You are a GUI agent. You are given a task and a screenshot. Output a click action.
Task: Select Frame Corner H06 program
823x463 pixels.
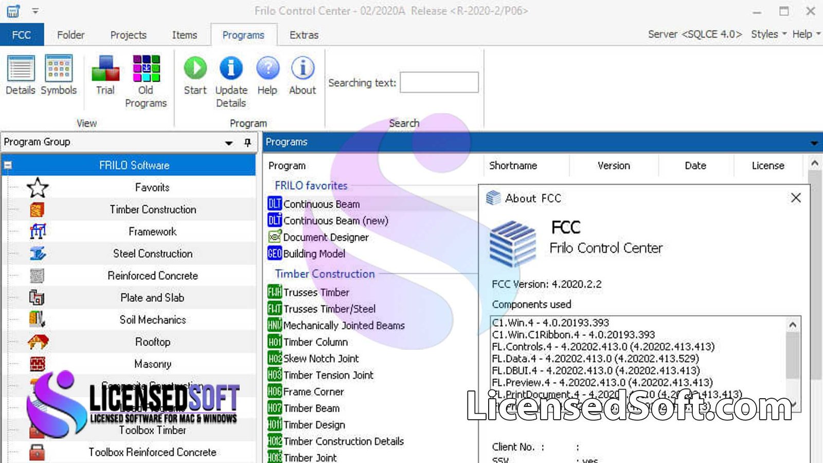[x=306, y=391]
